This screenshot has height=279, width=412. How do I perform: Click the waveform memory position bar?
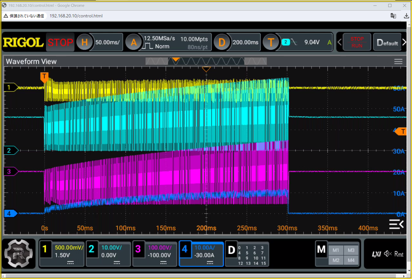pos(206,61)
